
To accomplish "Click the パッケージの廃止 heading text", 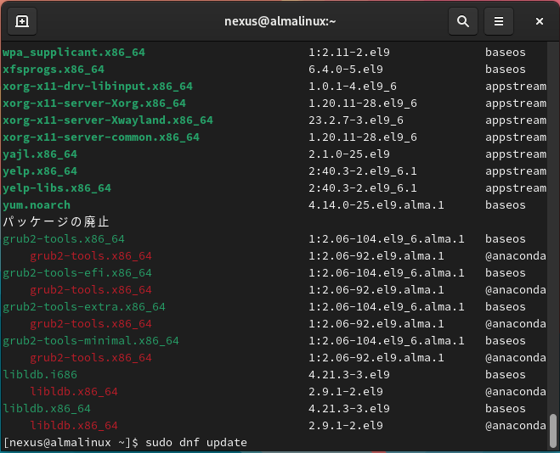I will [56, 222].
